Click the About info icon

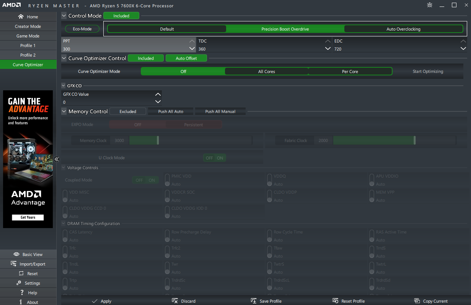click(x=21, y=302)
